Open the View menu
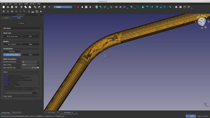Viewport: 210px width, 118px height. click(x=10, y=4)
